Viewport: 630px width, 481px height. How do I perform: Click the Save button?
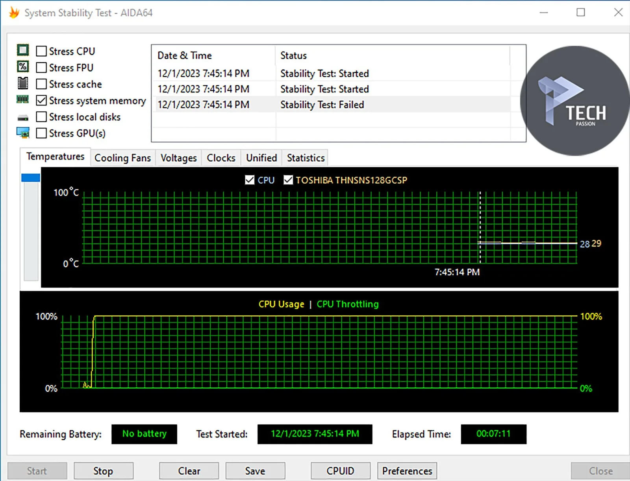255,471
